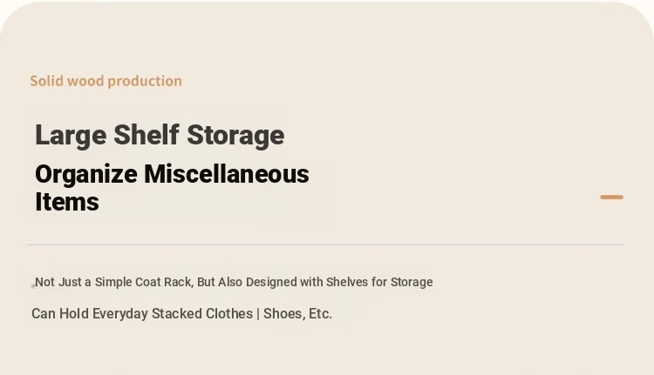Click the word 'Large' in the title

pyautogui.click(x=71, y=136)
